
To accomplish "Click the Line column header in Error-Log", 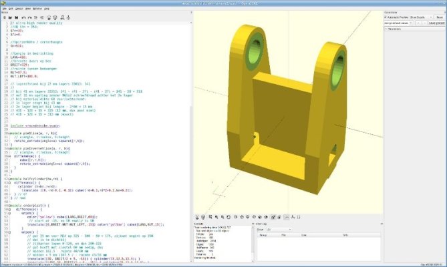I will 303,235.
